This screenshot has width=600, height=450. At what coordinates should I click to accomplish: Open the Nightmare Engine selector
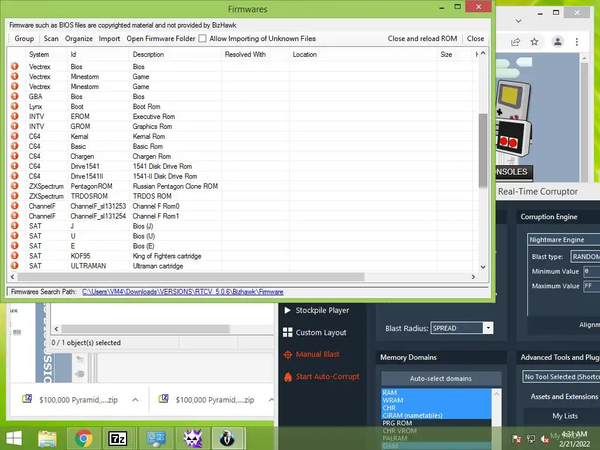[x=563, y=240]
